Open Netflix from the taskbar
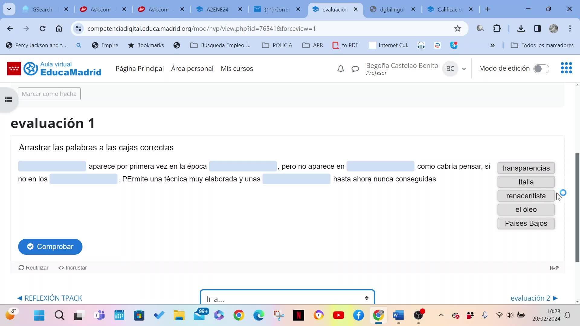580x326 pixels. [298, 315]
